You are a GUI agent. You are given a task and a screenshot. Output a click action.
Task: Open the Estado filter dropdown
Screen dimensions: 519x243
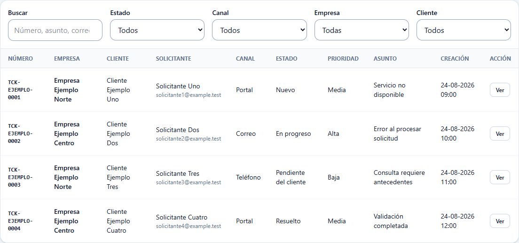tap(157, 30)
